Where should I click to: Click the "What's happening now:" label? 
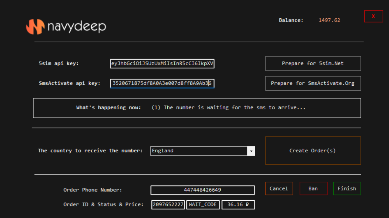pos(108,108)
